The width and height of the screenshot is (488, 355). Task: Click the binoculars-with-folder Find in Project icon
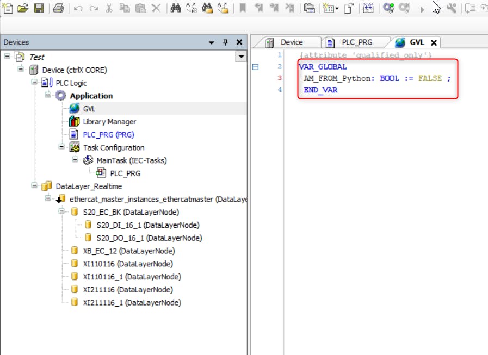click(x=207, y=8)
